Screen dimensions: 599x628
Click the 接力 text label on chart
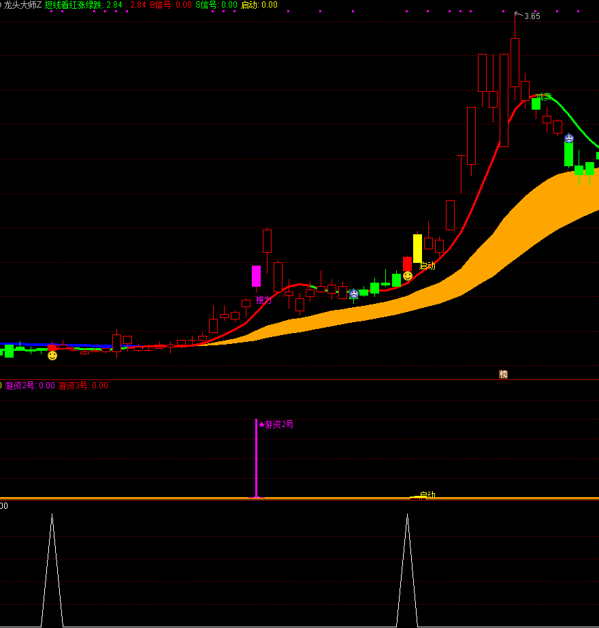(263, 299)
